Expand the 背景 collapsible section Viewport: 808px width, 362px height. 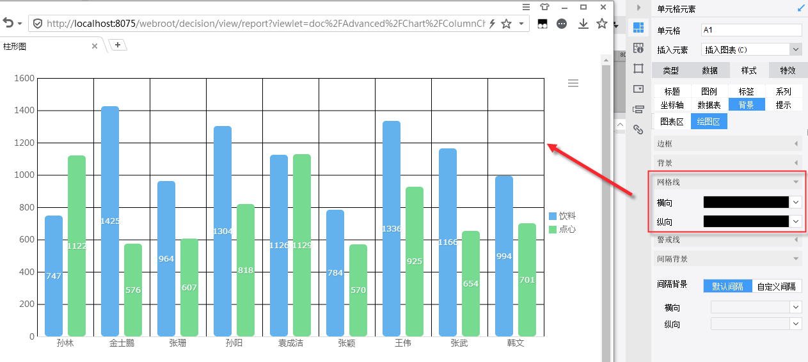728,163
